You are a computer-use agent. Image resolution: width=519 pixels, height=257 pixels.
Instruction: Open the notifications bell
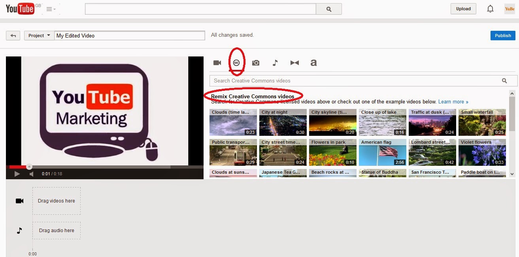(490, 9)
